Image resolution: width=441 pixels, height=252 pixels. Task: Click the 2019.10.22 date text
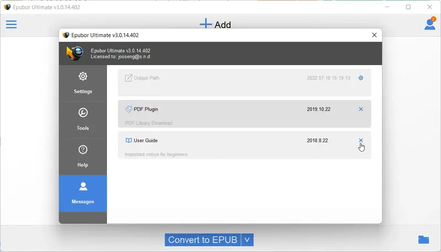click(x=319, y=109)
